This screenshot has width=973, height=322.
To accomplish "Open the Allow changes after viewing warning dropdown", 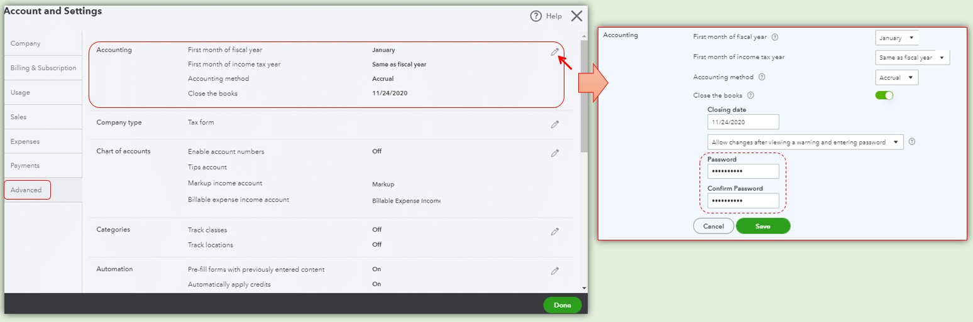I will coord(805,142).
